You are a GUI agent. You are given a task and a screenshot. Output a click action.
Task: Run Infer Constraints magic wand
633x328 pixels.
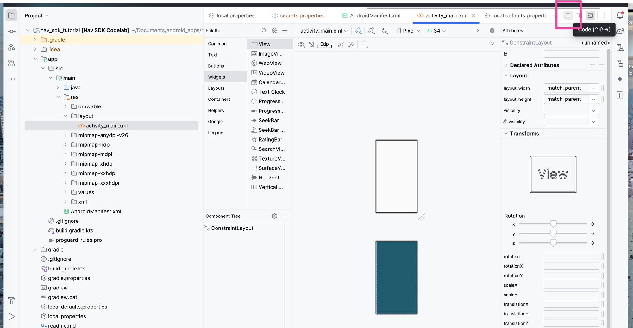tap(351, 45)
